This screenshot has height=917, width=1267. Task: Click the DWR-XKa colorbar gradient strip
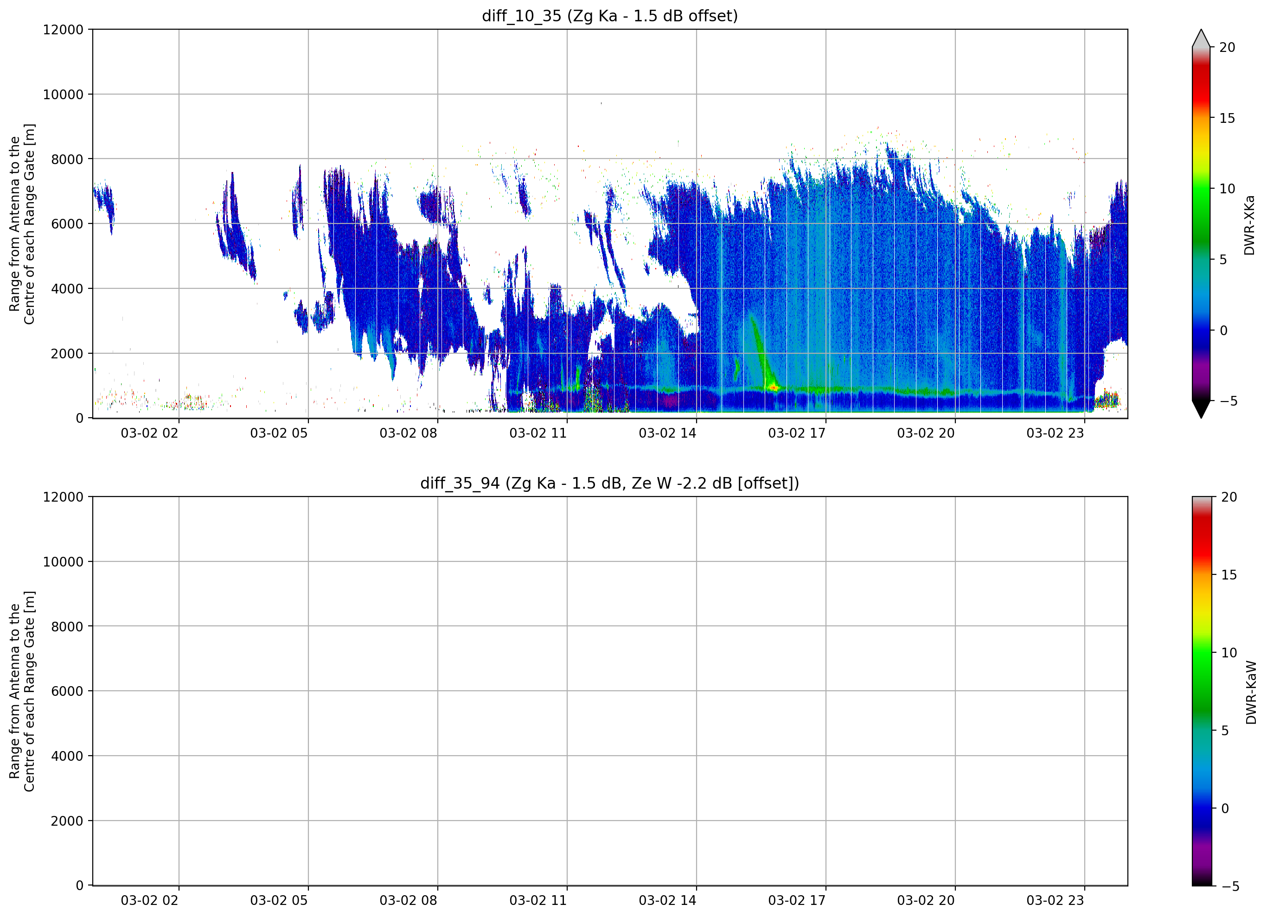(1201, 224)
